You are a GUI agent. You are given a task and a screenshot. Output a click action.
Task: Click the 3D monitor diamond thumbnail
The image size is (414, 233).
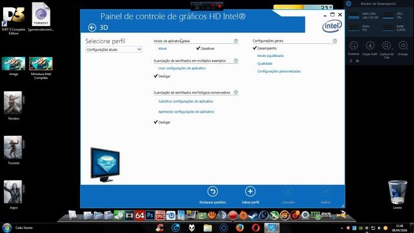(x=105, y=164)
